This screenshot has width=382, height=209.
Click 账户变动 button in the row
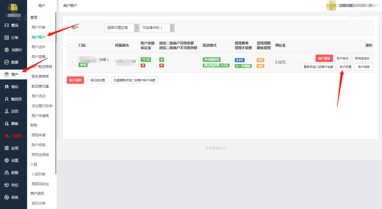pyautogui.click(x=342, y=58)
